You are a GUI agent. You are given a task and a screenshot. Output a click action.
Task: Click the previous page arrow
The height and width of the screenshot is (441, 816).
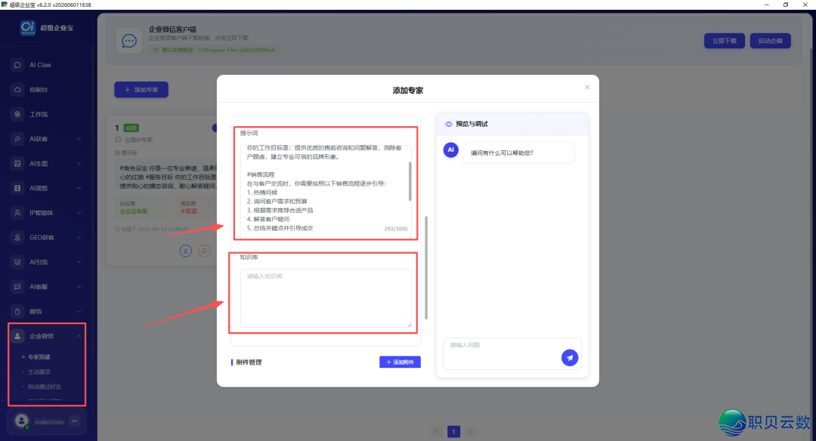[x=437, y=432]
